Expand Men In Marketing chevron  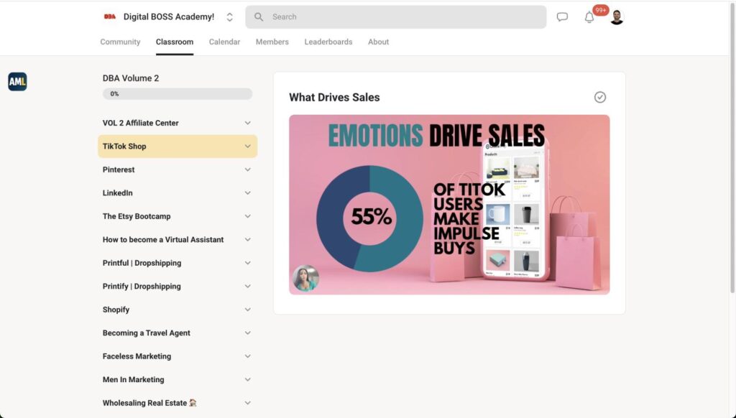point(247,379)
